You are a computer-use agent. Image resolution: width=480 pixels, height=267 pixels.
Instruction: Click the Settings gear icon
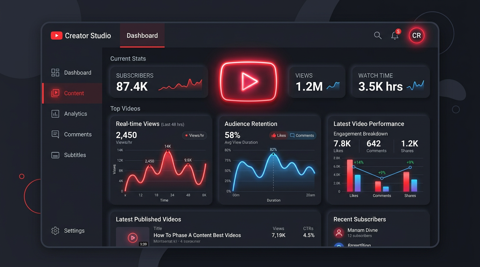click(x=55, y=230)
